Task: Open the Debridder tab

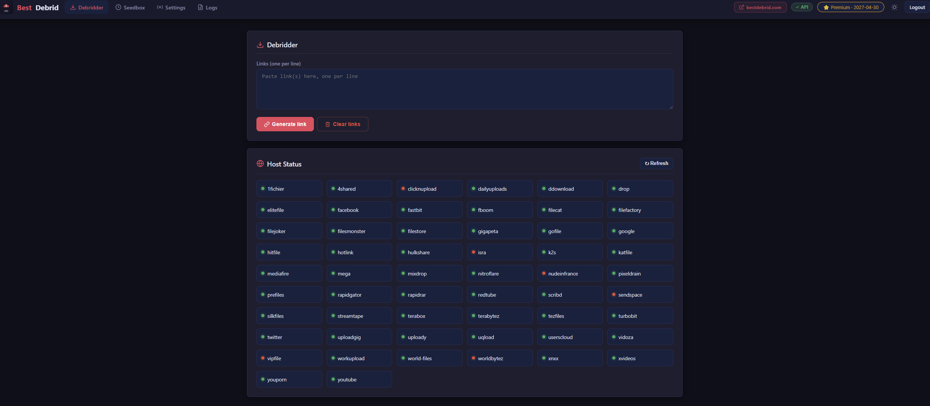Action: click(87, 8)
